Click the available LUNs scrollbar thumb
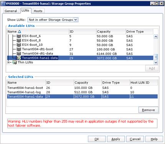This screenshot has height=144, width=165. (x=156, y=57)
